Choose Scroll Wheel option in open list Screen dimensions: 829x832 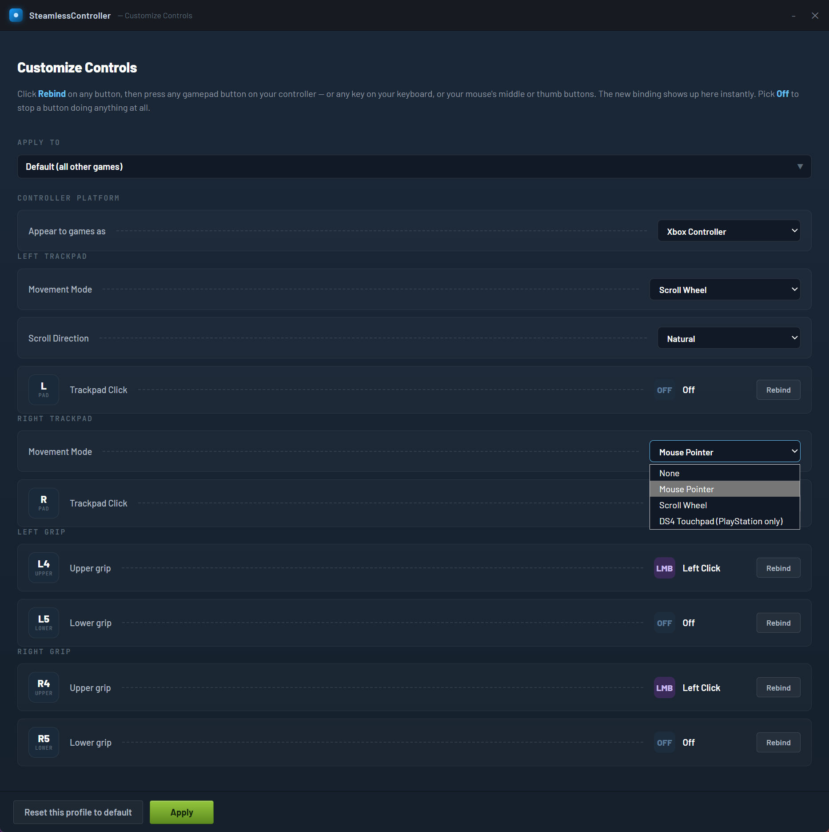[x=725, y=505]
